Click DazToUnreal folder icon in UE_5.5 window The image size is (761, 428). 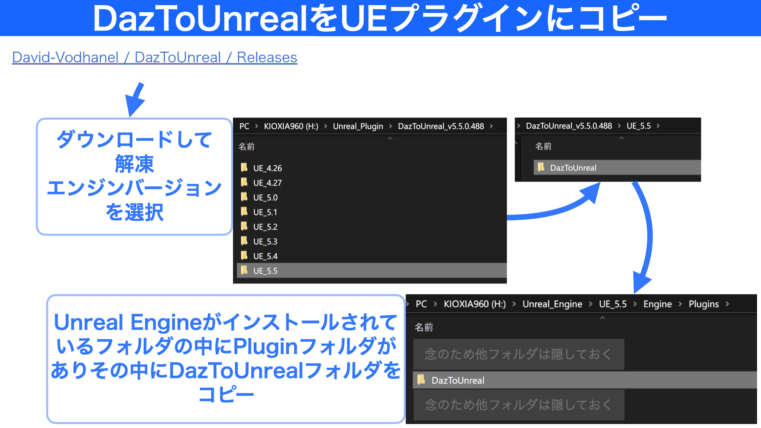coord(541,167)
